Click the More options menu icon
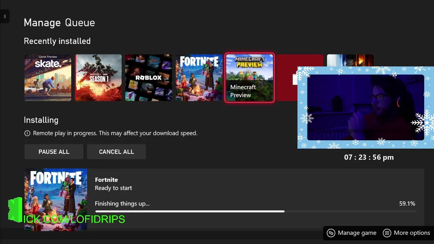Screen dimensions: 434x244 tap(387, 233)
